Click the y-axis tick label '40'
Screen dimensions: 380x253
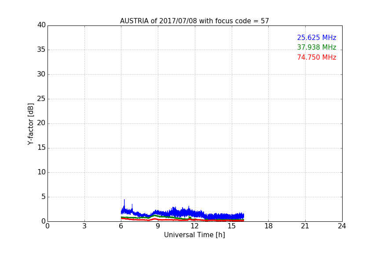41,25
